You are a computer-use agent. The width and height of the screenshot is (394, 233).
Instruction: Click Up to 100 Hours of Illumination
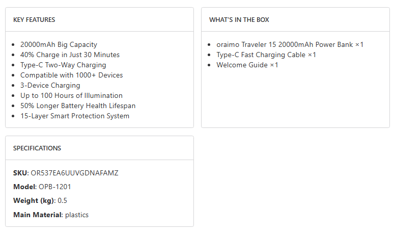pyautogui.click(x=71, y=95)
